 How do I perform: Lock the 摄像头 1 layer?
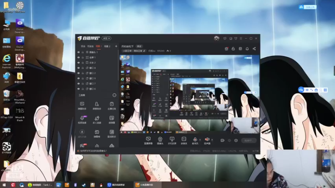(x=82, y=52)
